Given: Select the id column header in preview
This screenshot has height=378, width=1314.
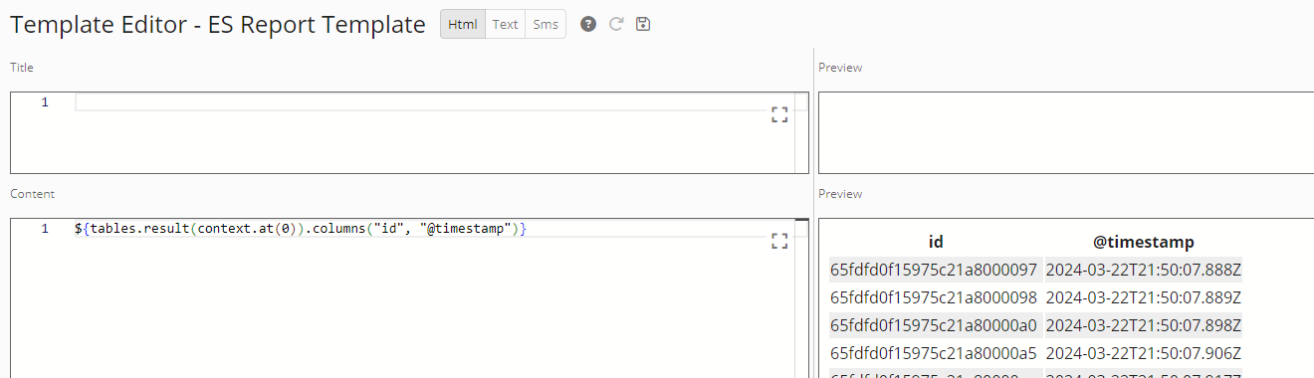Looking at the screenshot, I should pos(936,242).
